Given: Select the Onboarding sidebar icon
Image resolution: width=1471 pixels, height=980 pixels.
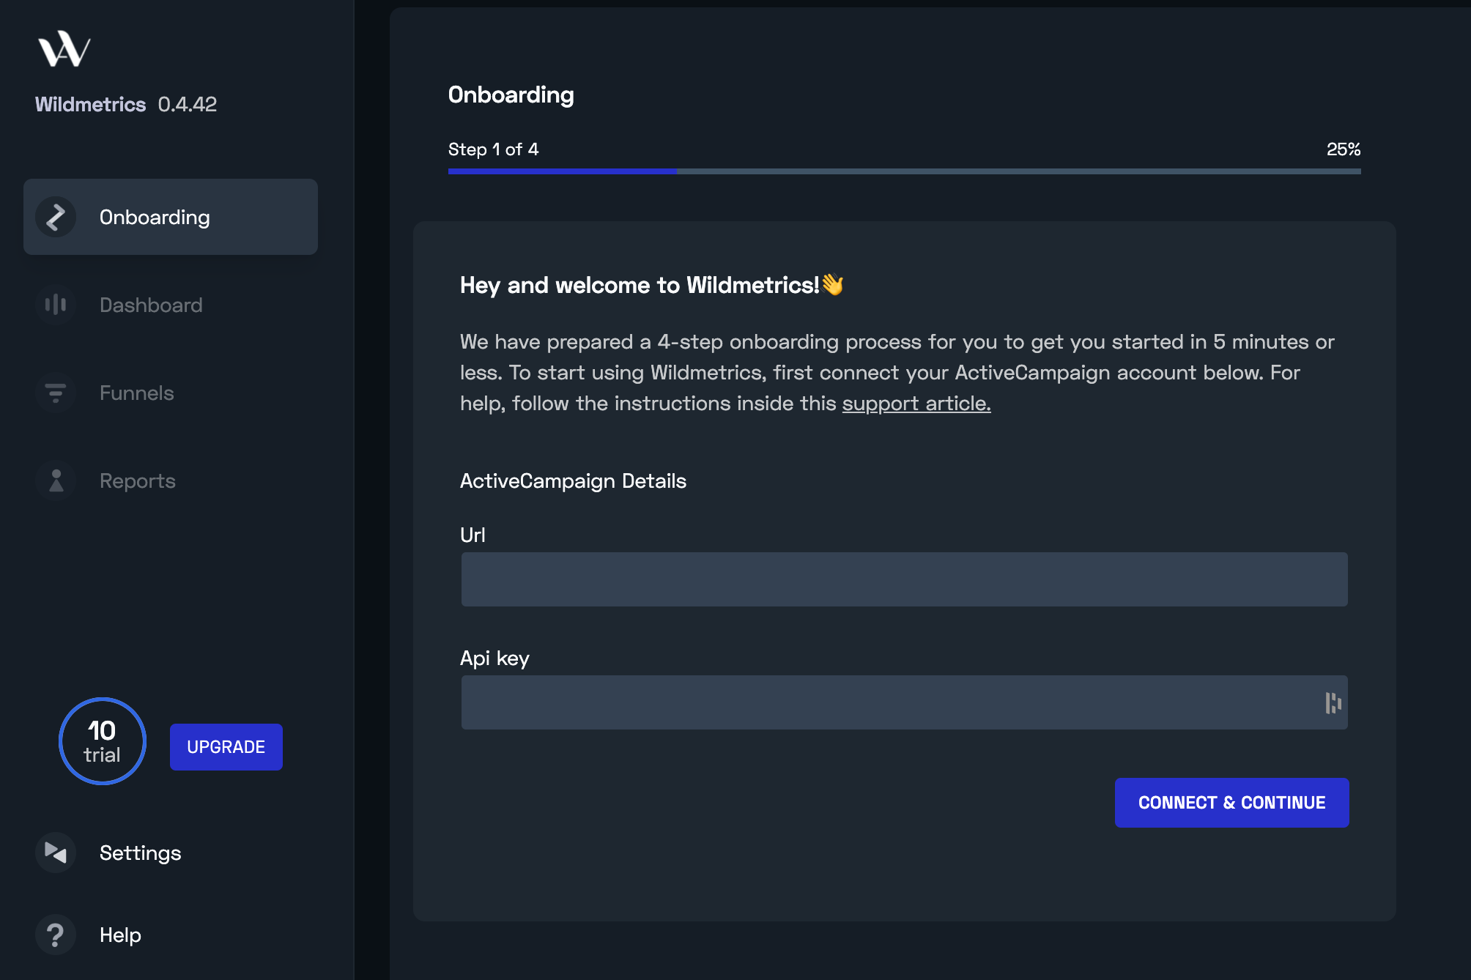Looking at the screenshot, I should [56, 217].
